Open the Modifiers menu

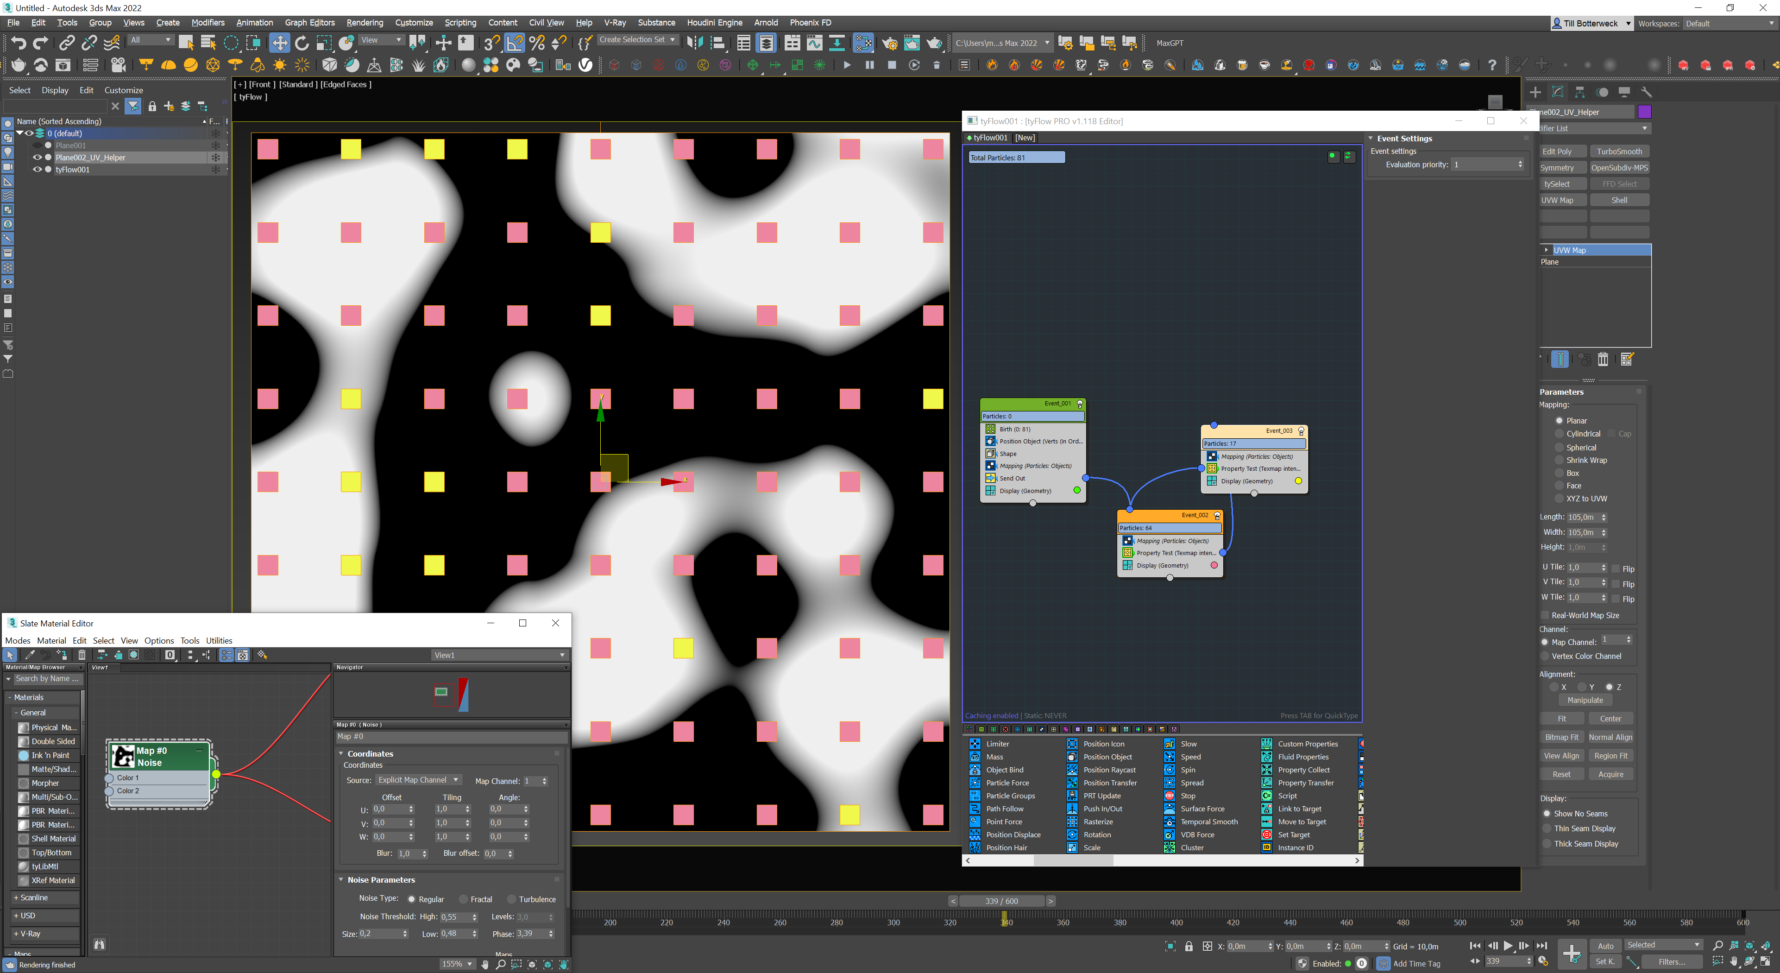[208, 22]
